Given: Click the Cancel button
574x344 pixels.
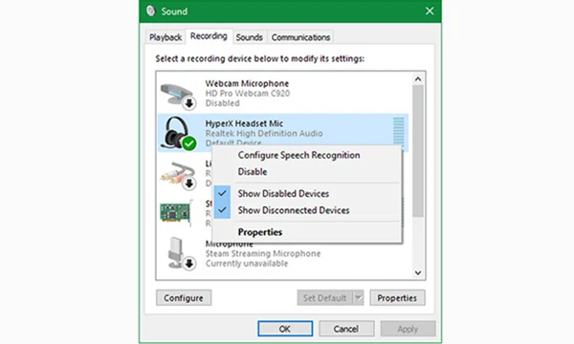Looking at the screenshot, I should pos(346,329).
